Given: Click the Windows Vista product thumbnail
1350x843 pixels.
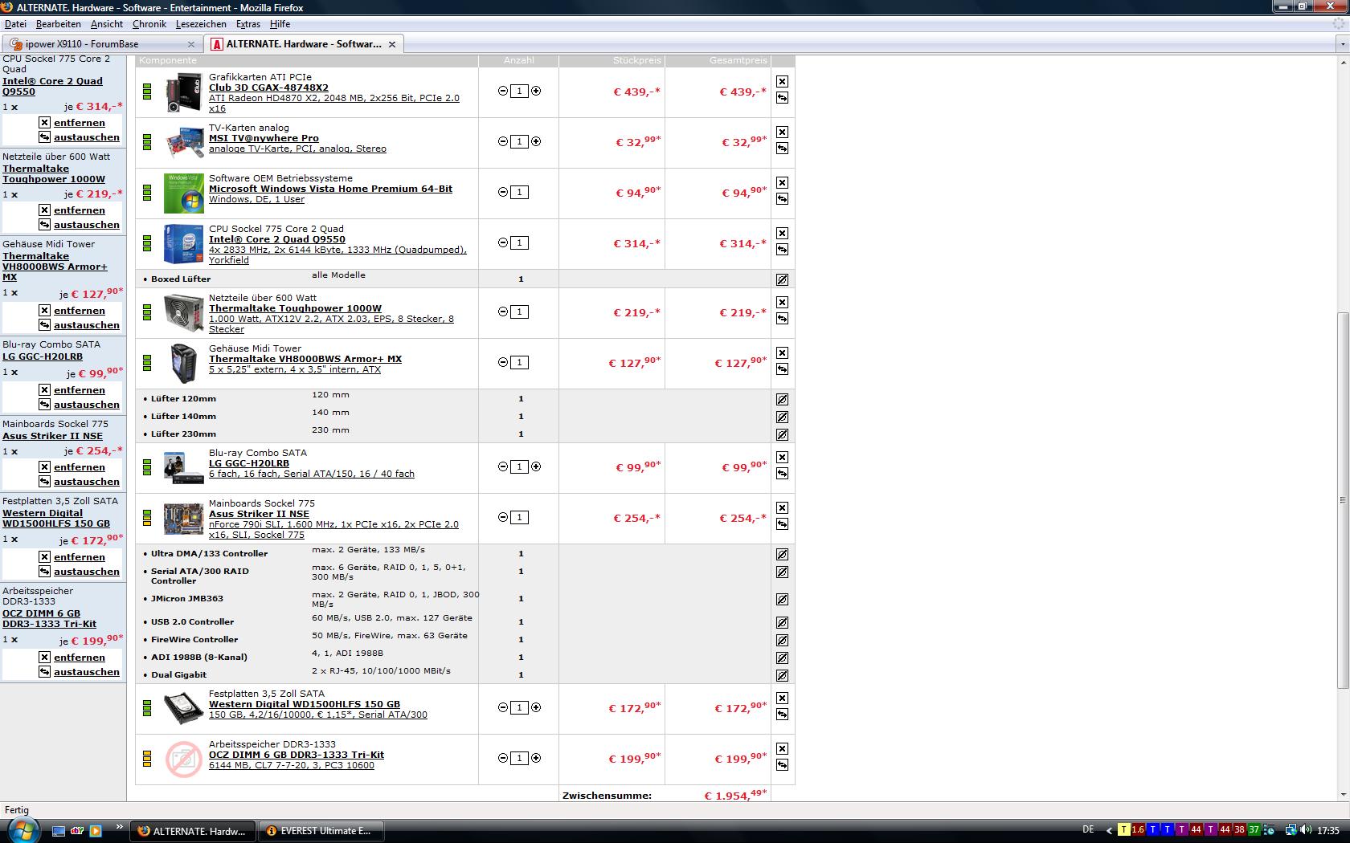Looking at the screenshot, I should [184, 193].
